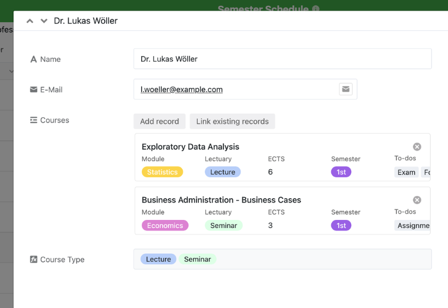
Task: Click the Seminar tag in Business Cases card
Action: (x=223, y=225)
